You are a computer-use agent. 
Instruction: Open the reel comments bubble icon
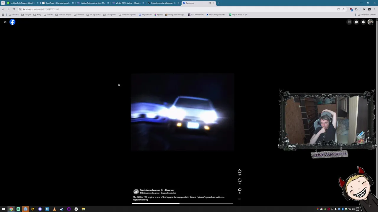pyautogui.click(x=239, y=180)
